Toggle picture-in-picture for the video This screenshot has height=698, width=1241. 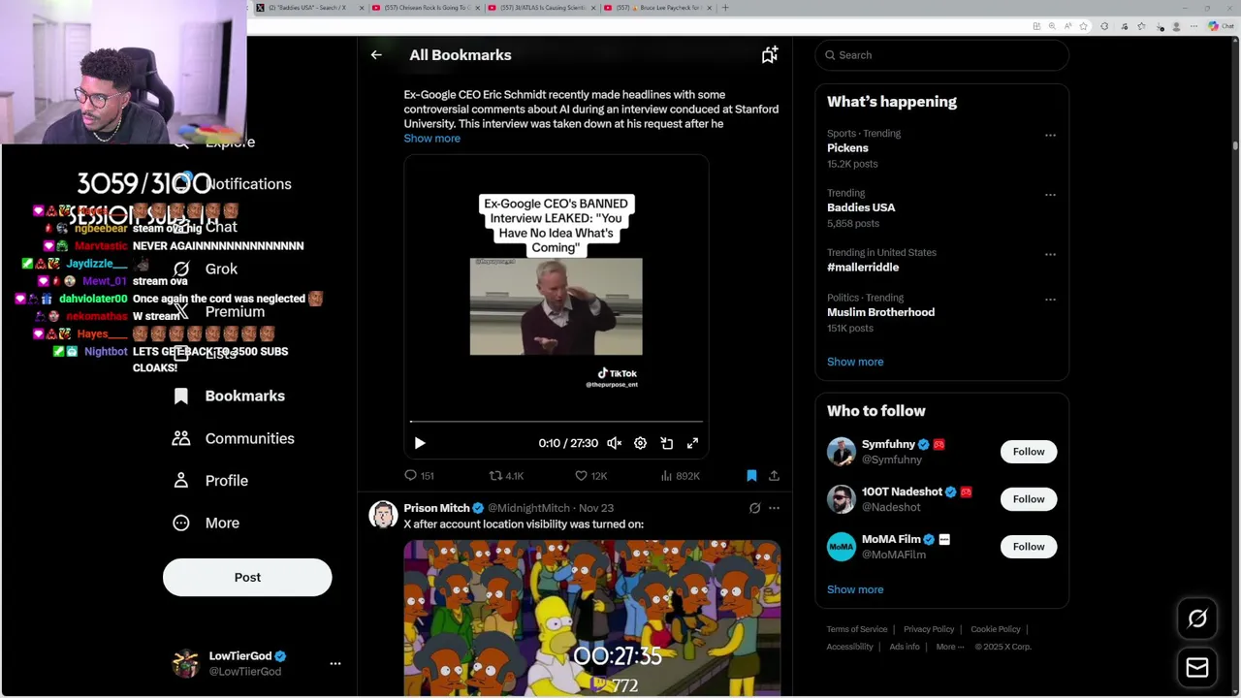[x=667, y=443]
